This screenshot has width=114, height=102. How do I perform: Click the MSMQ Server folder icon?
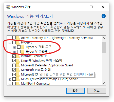point(18,79)
